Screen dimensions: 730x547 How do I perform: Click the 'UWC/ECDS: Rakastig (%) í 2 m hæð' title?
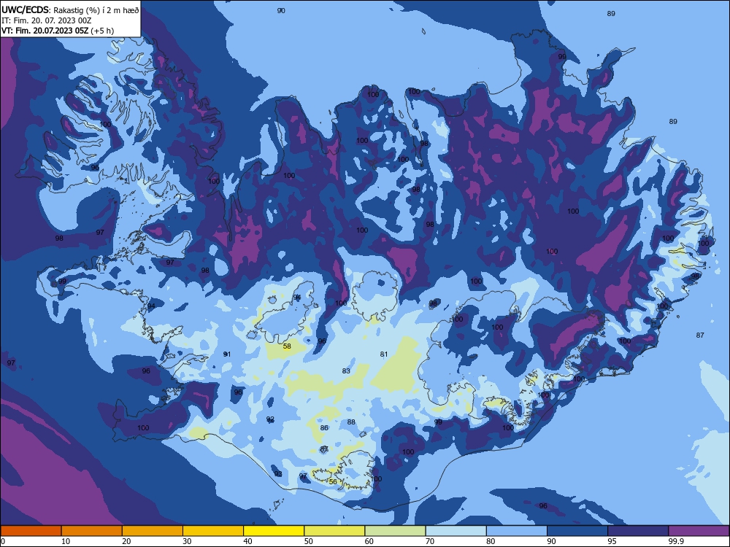coord(70,9)
